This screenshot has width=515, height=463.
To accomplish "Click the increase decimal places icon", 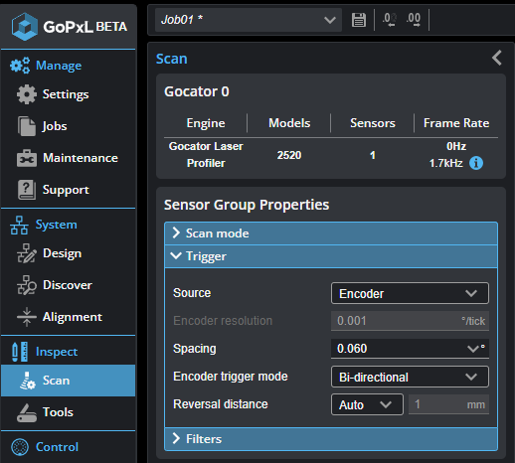I will [x=414, y=20].
